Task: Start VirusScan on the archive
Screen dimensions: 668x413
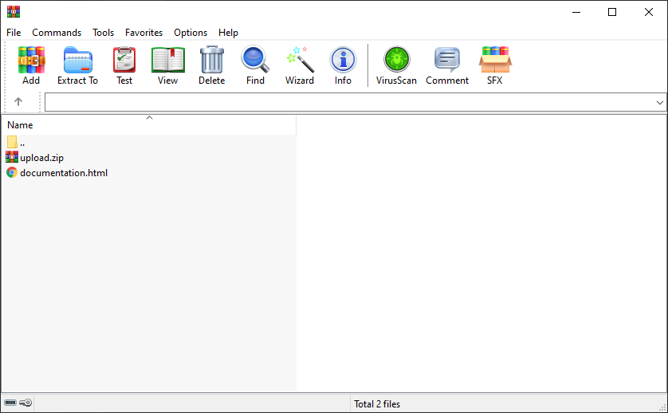Action: point(396,65)
